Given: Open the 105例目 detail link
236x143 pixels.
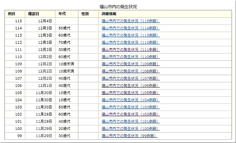Looking at the screenshot, I should click(x=130, y=93).
